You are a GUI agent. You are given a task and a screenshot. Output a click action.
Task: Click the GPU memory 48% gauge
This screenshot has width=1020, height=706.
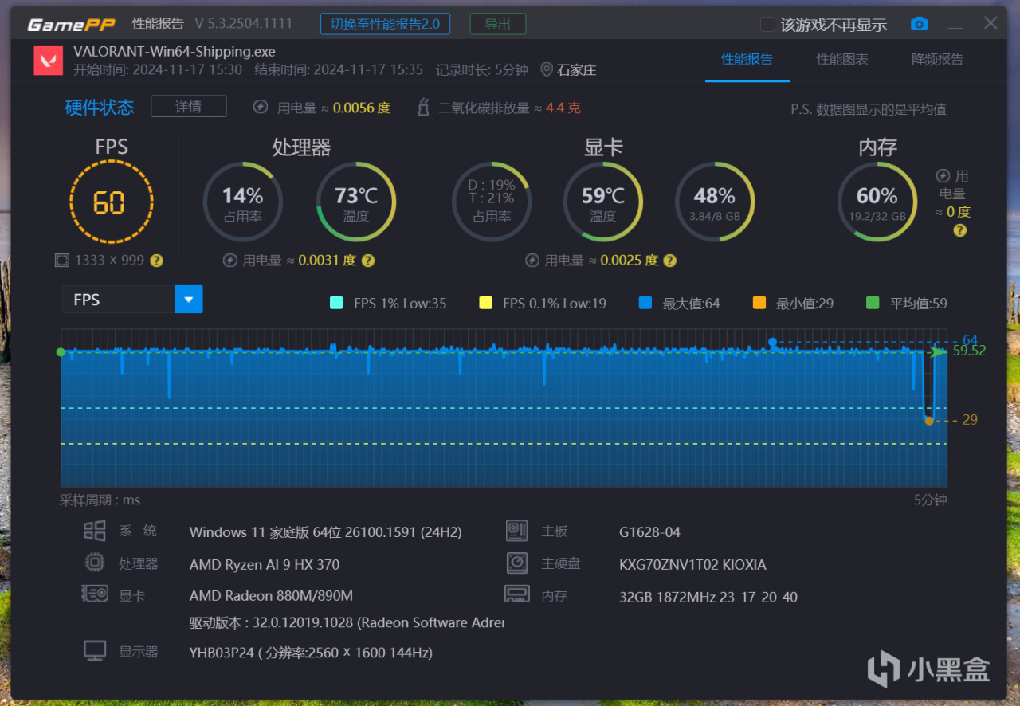(x=715, y=202)
